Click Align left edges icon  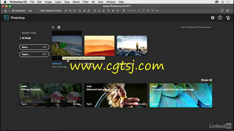pyautogui.click(x=80, y=11)
